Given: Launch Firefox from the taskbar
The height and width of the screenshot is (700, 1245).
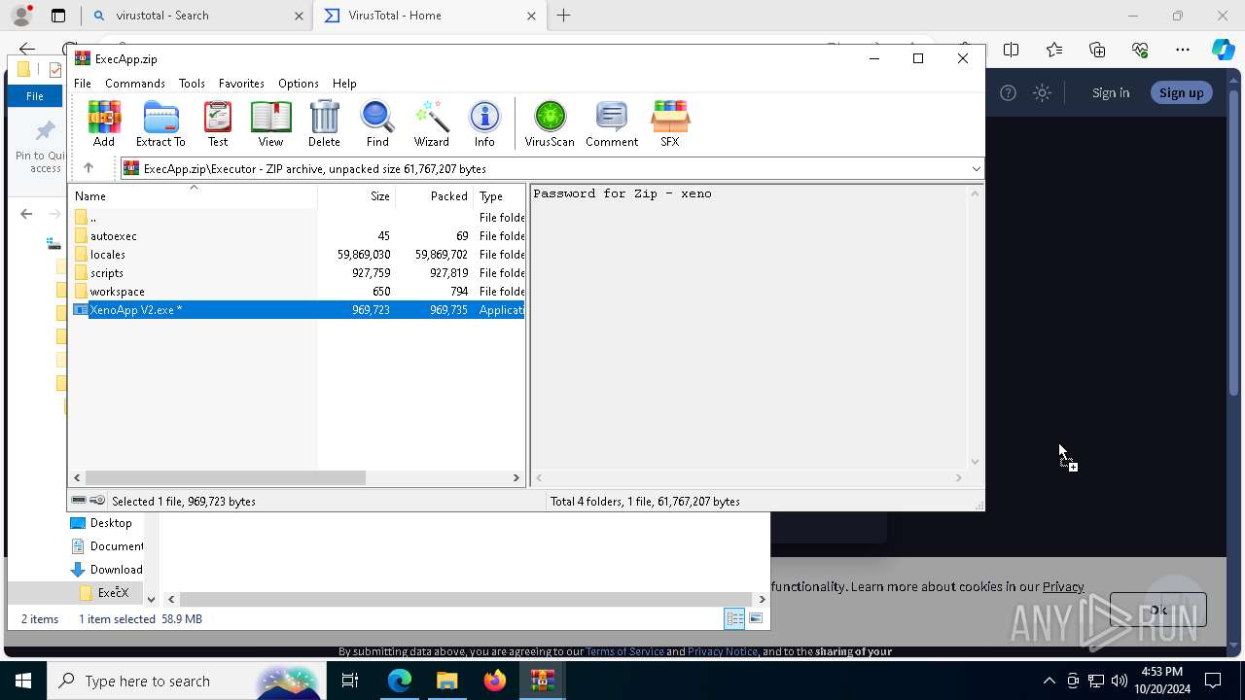Looking at the screenshot, I should pos(495,681).
